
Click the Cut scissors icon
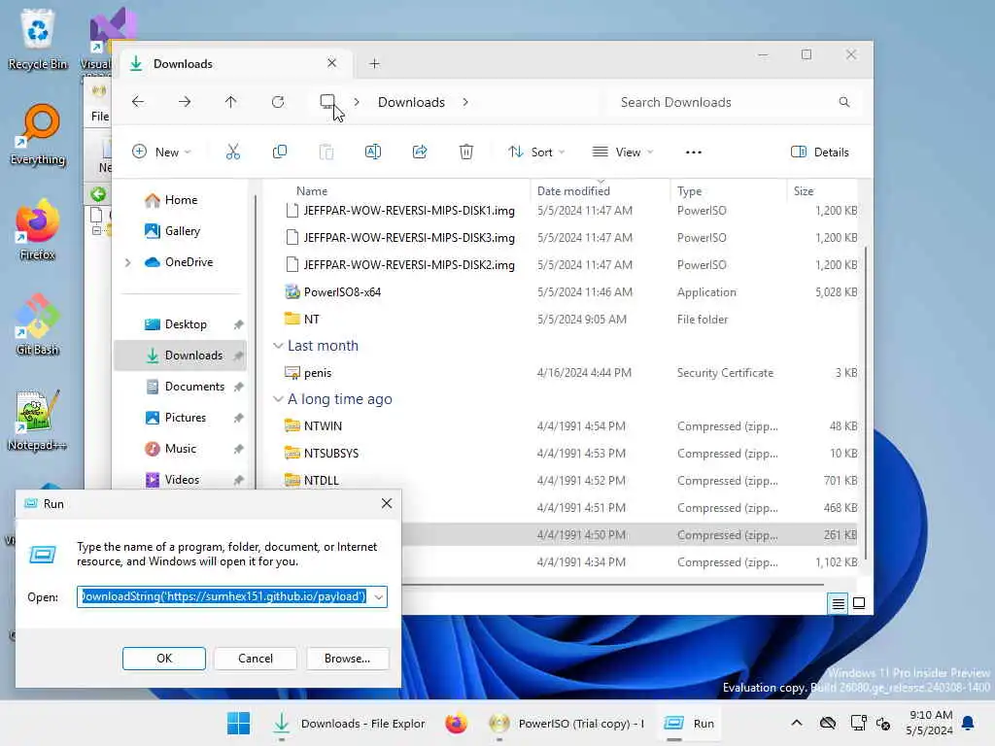point(233,152)
